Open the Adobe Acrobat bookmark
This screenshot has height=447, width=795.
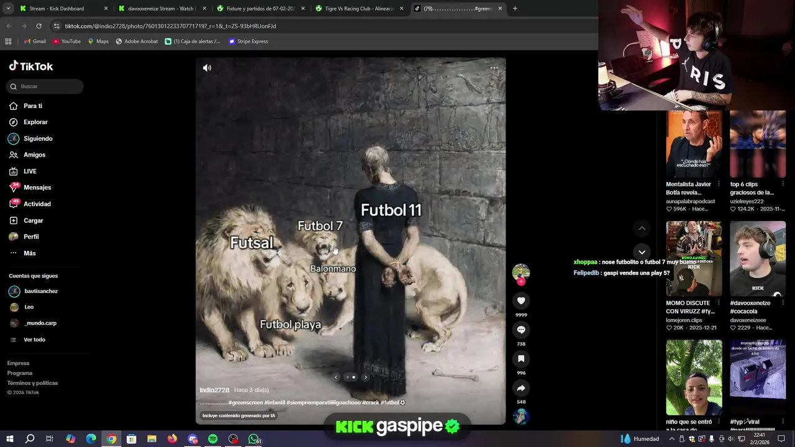[137, 41]
